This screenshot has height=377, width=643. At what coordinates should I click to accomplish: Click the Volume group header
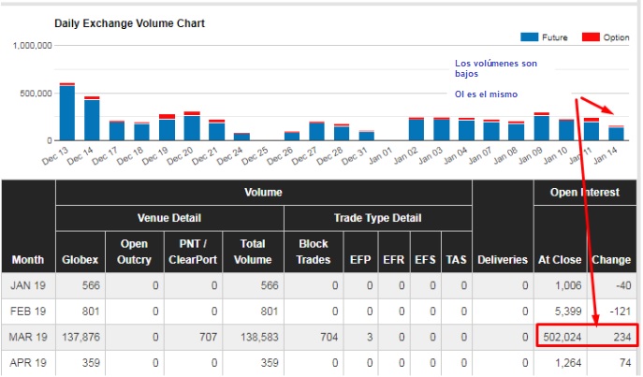(x=263, y=192)
